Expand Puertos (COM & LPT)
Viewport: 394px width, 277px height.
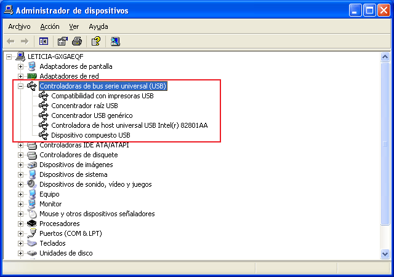click(20, 233)
